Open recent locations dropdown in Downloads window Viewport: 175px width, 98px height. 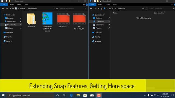click(x=98, y=8)
